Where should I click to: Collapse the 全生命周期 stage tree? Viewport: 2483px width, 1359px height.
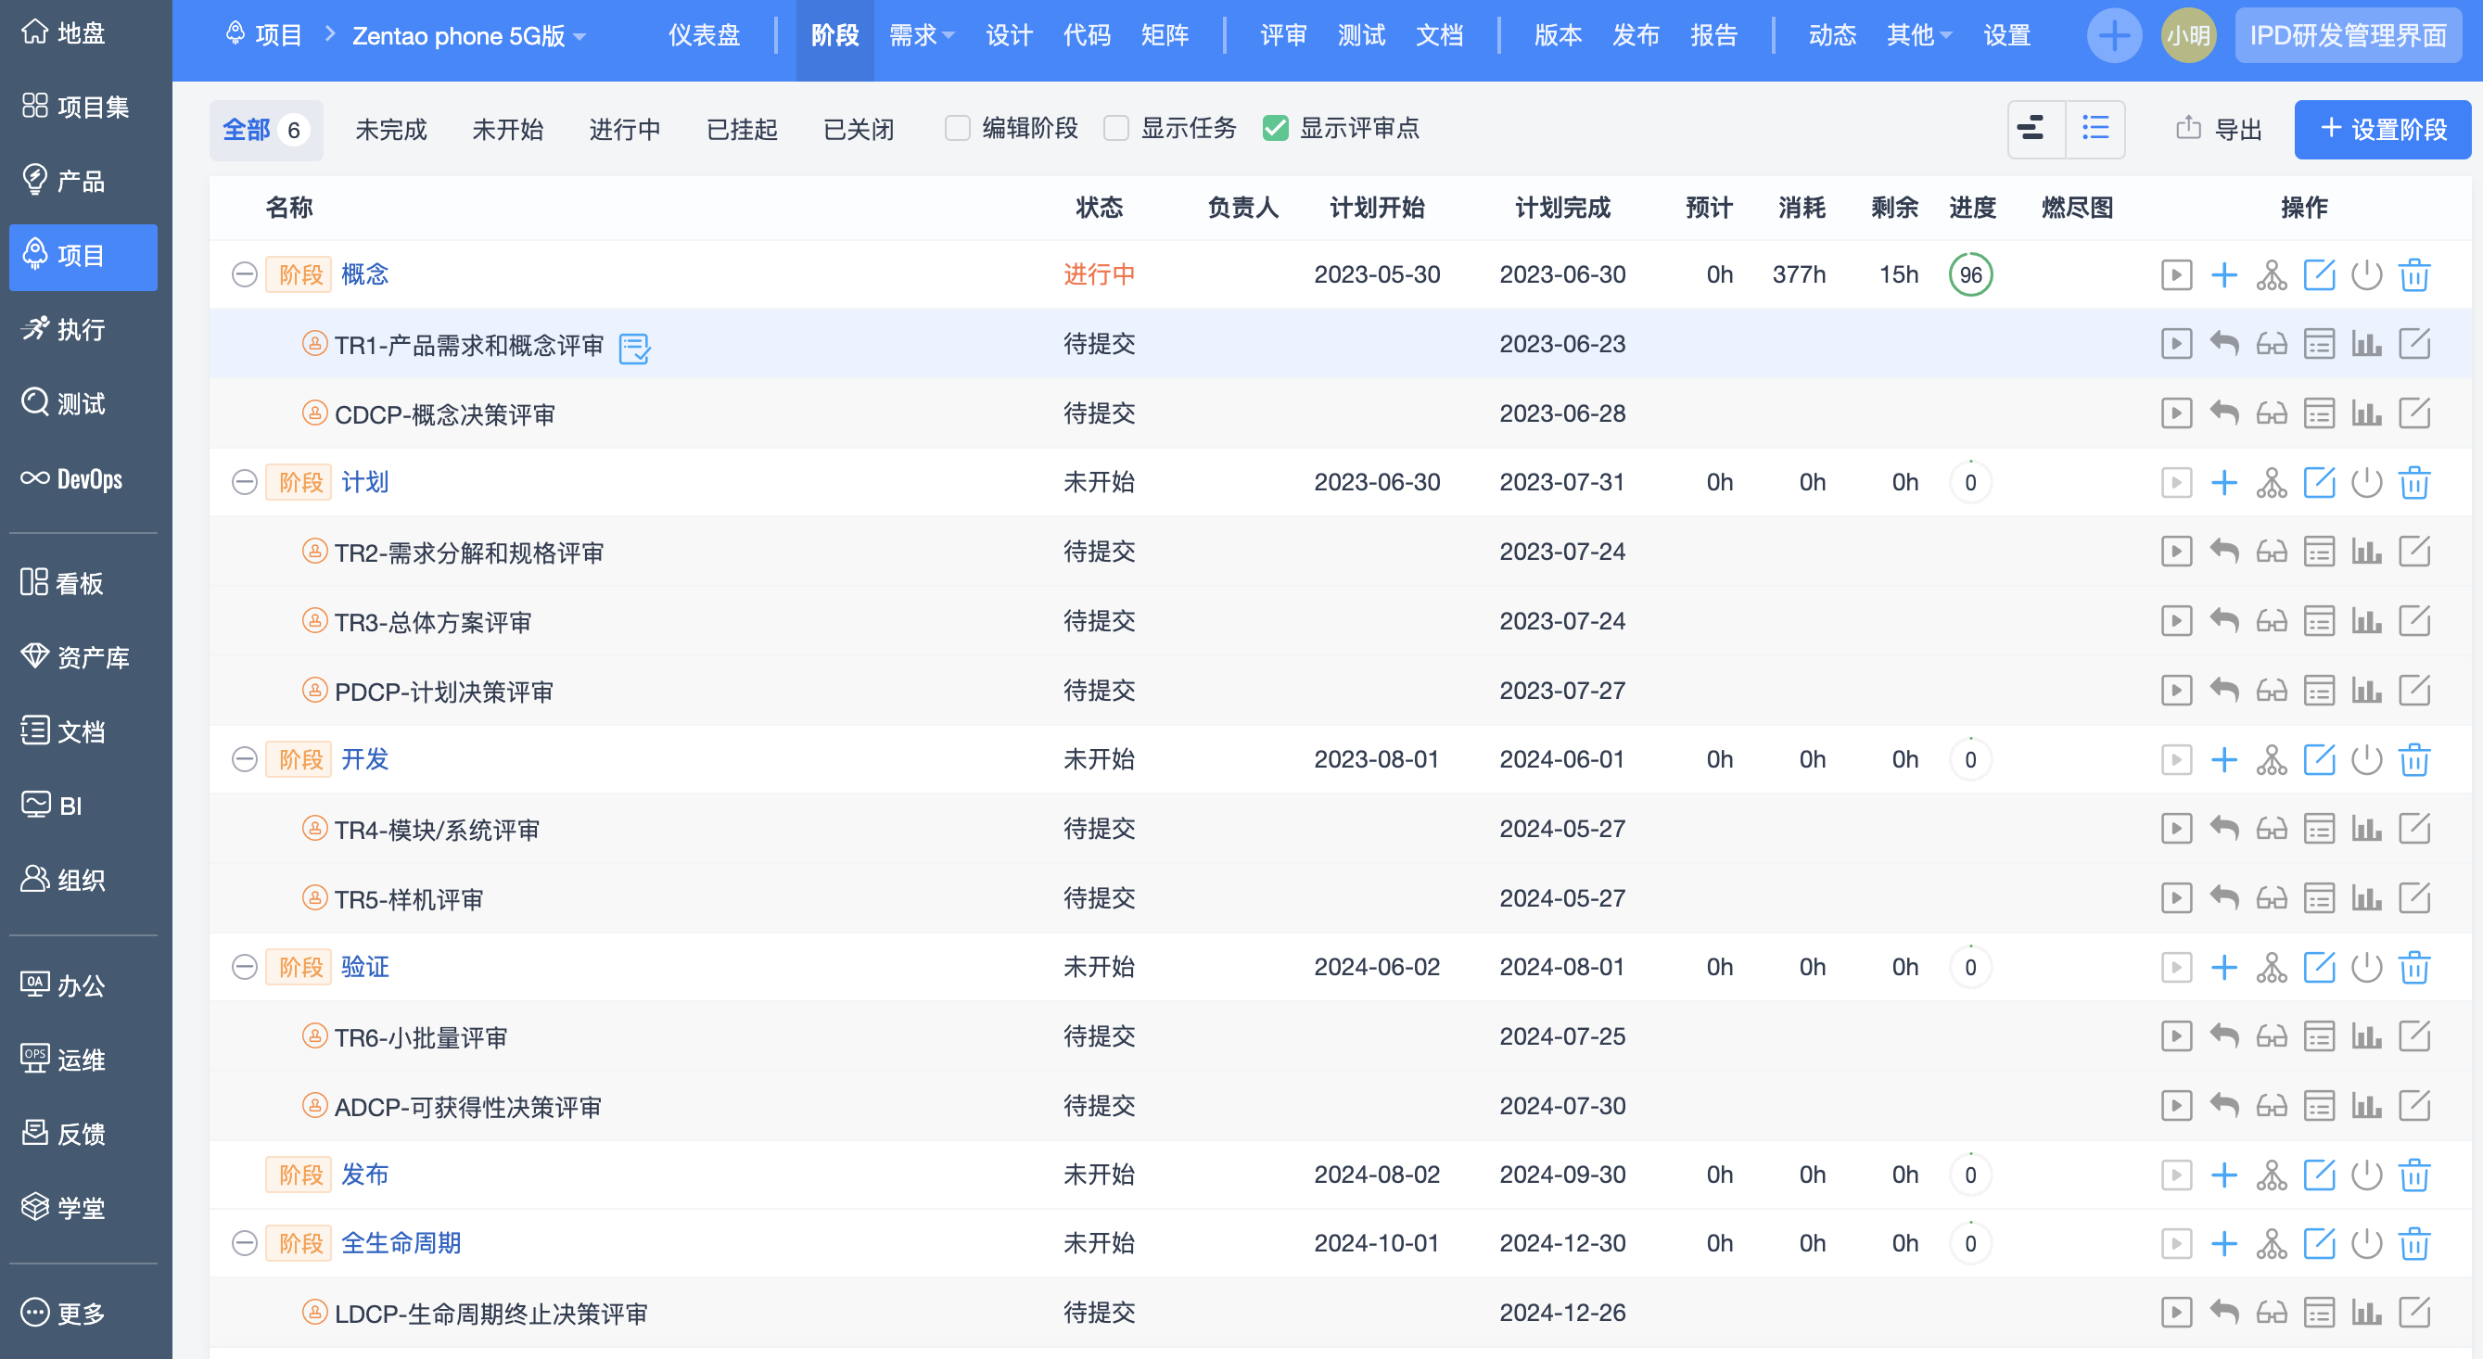click(x=245, y=1243)
